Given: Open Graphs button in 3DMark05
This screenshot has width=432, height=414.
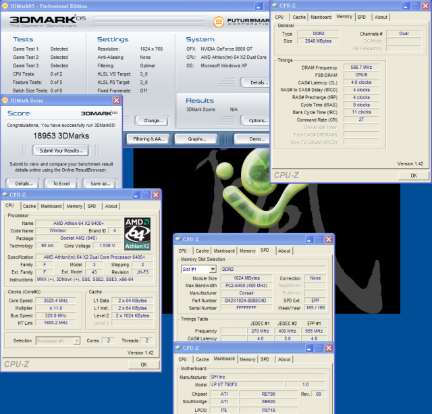Looking at the screenshot, I should click(x=196, y=139).
